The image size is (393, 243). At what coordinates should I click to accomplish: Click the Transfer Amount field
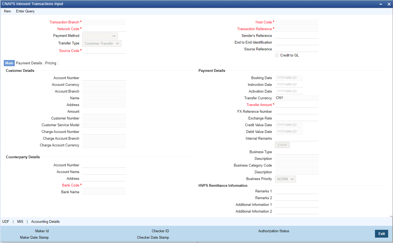pos(297,105)
